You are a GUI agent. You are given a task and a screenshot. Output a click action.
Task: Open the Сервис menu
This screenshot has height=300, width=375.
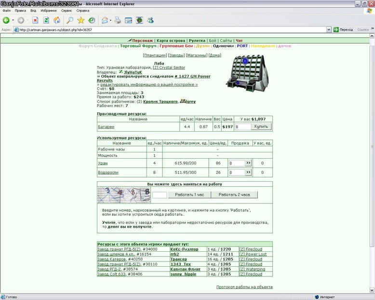[x=66, y=11]
